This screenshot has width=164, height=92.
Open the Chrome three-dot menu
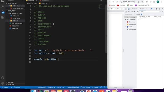(x=161, y=2)
